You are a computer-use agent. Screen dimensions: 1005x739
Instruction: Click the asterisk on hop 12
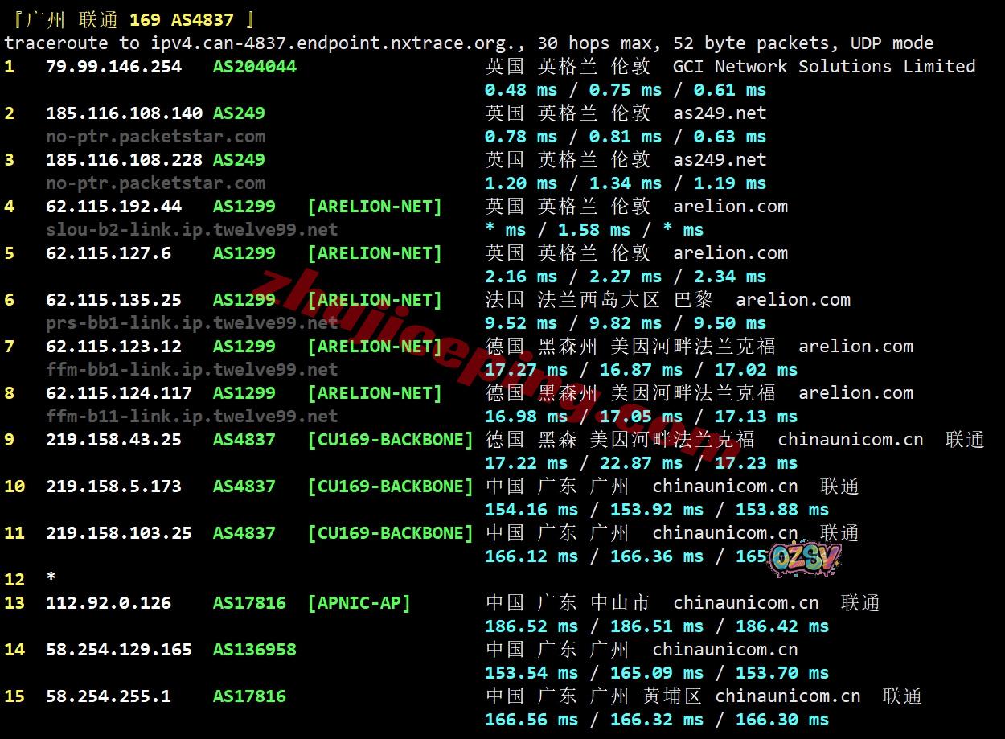[x=51, y=580]
